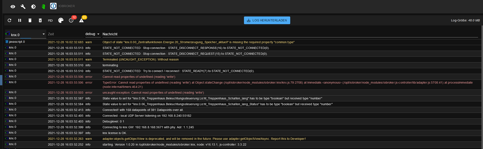The width and height of the screenshot is (483, 149).
Task: Click the eye view icon in top bar
Action: [13, 6]
